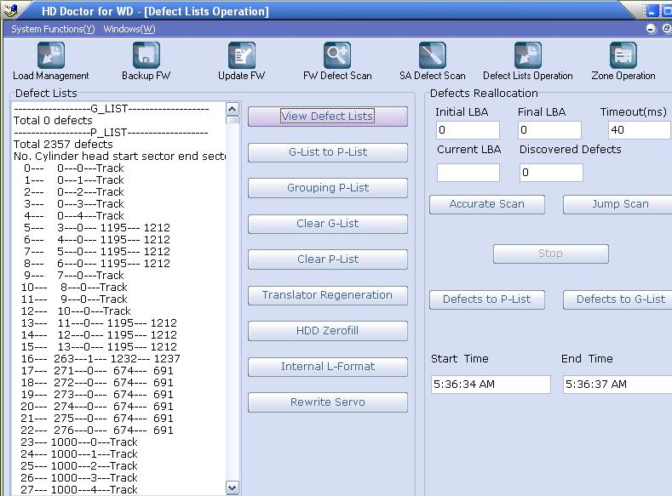
Task: Select defect row 13 '11---0--- 1195--- 1212'
Action: click(x=100, y=323)
